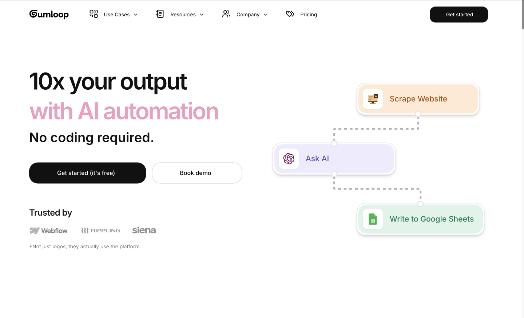This screenshot has width=524, height=318.
Task: Click the Use Cases grid icon
Action: (94, 14)
